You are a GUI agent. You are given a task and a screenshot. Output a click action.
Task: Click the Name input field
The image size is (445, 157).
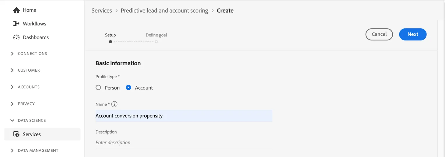click(x=184, y=116)
